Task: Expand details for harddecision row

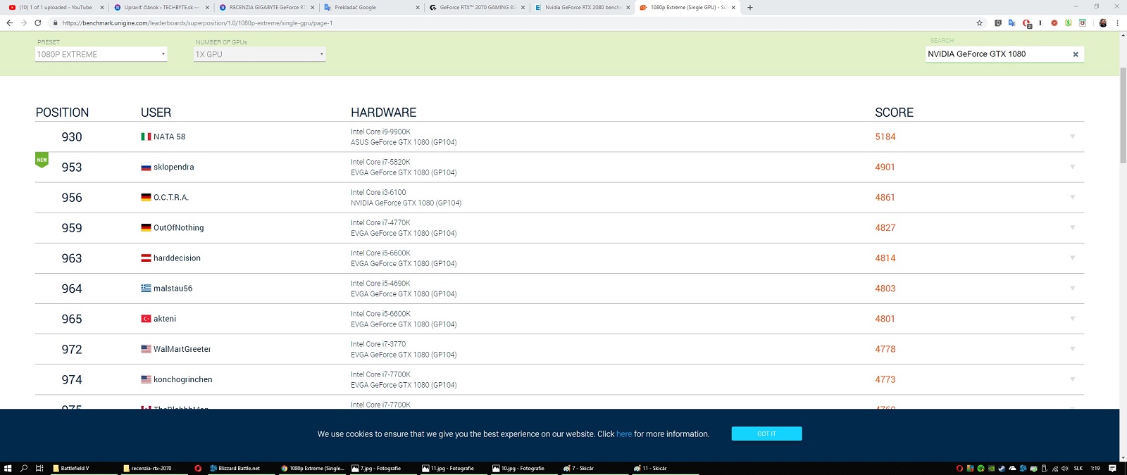Action: point(1072,258)
